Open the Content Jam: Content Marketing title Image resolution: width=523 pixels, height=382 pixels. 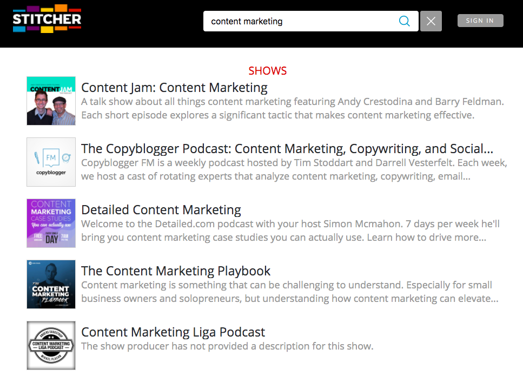pos(174,88)
